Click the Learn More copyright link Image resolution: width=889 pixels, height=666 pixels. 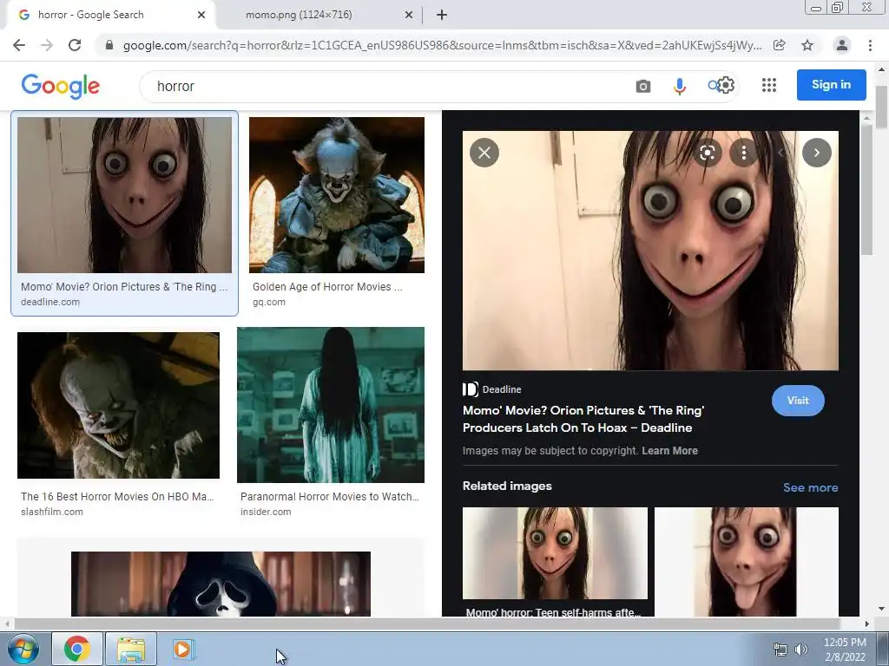click(x=669, y=451)
